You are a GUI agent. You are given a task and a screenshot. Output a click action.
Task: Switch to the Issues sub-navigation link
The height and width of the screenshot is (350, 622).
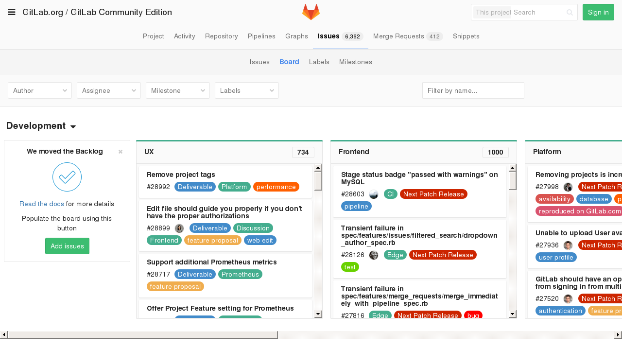click(x=259, y=62)
